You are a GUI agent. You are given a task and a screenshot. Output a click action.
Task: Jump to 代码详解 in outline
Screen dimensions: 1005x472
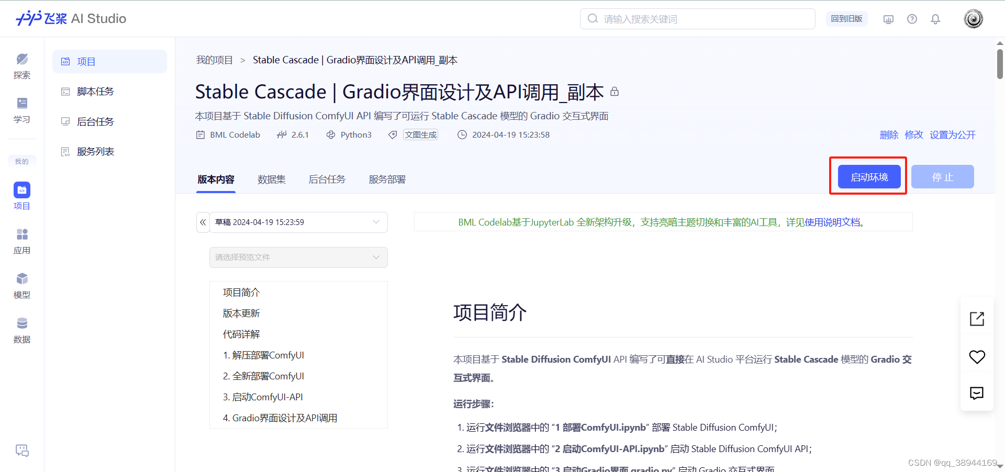click(x=241, y=334)
